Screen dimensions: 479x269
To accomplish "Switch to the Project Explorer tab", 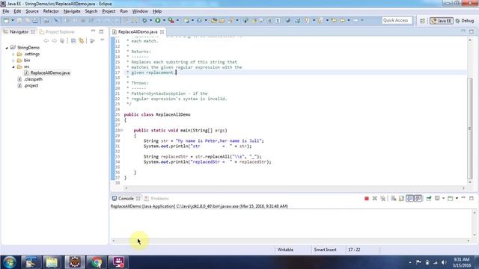I will [x=57, y=31].
